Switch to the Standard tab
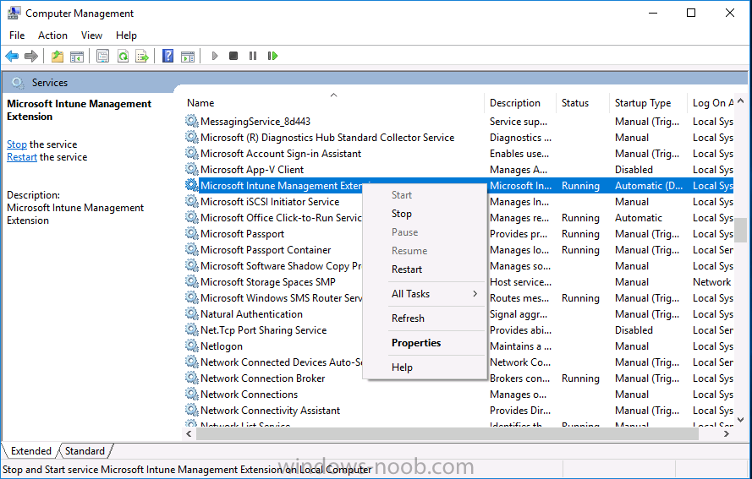Image resolution: width=752 pixels, height=479 pixels. point(85,451)
